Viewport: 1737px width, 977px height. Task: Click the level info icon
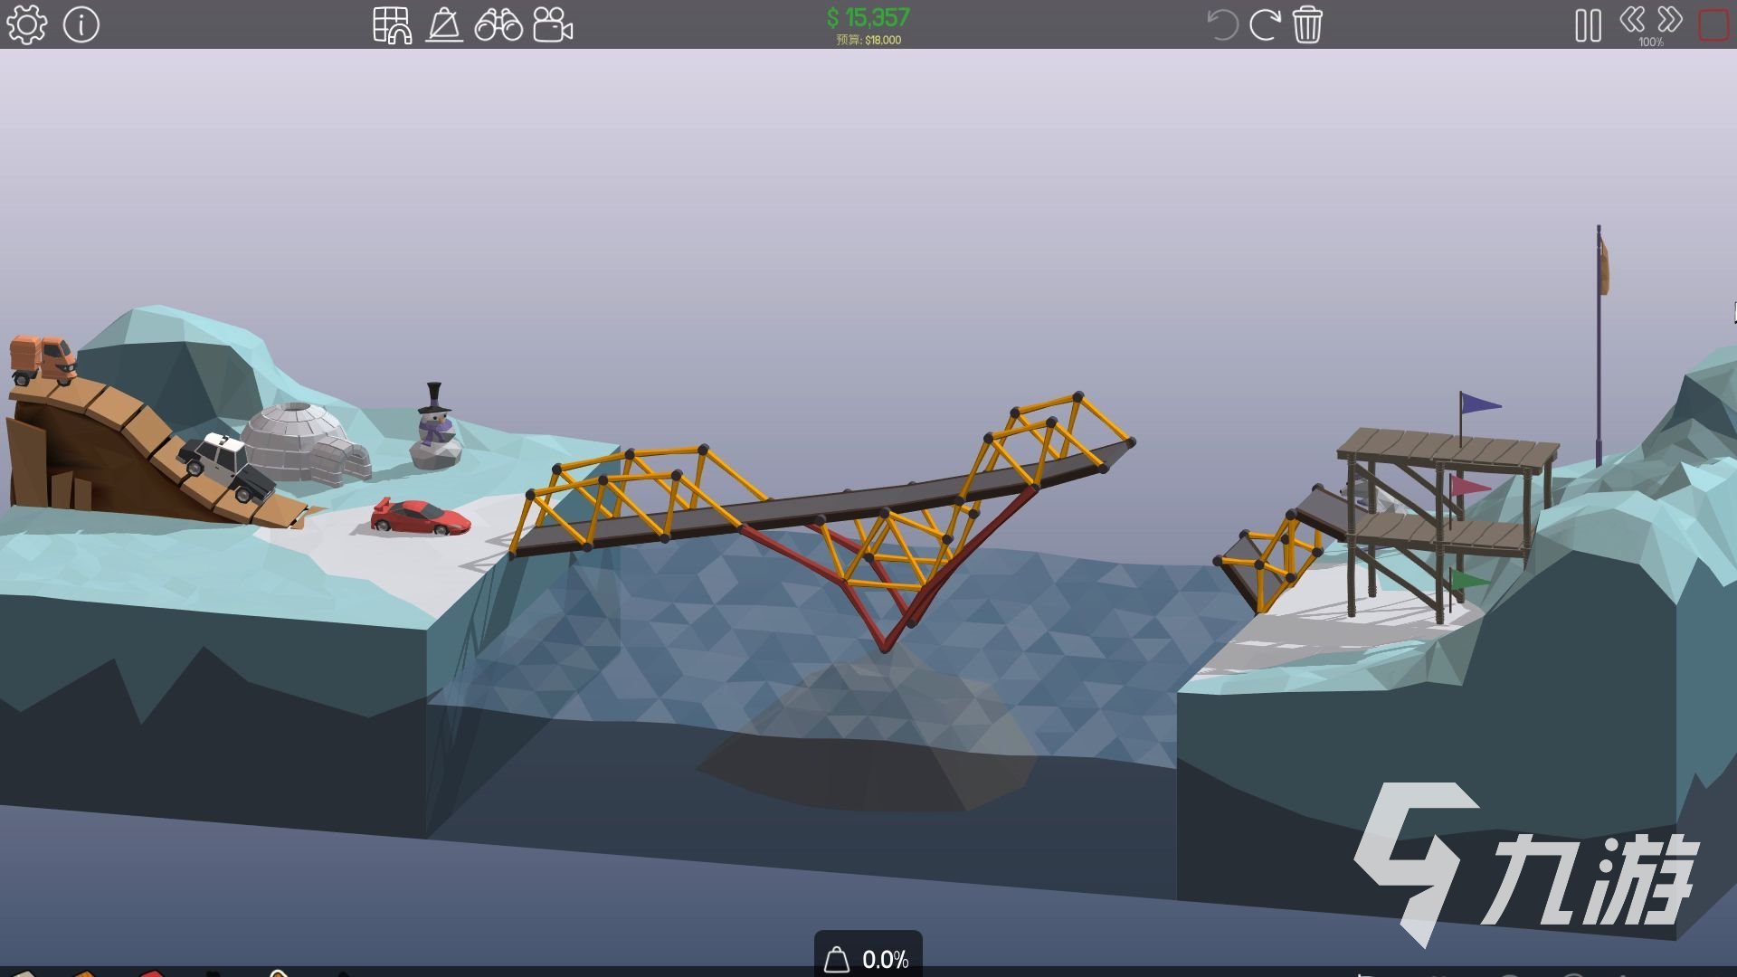tap(81, 24)
